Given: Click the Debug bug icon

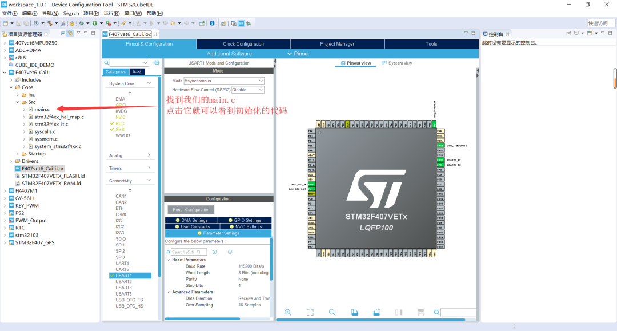Looking at the screenshot, I should coord(82,23).
